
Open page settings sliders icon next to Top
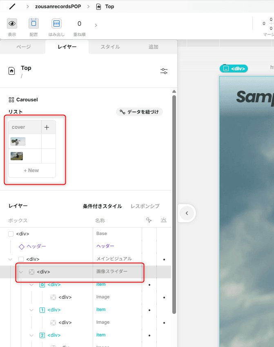coord(164,71)
